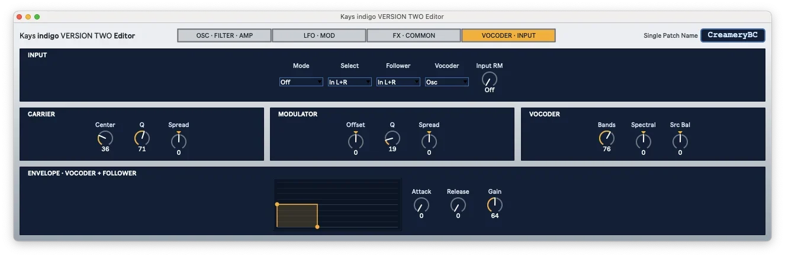Open the FX · COMMON tab
The width and height of the screenshot is (785, 257).
[x=414, y=35]
